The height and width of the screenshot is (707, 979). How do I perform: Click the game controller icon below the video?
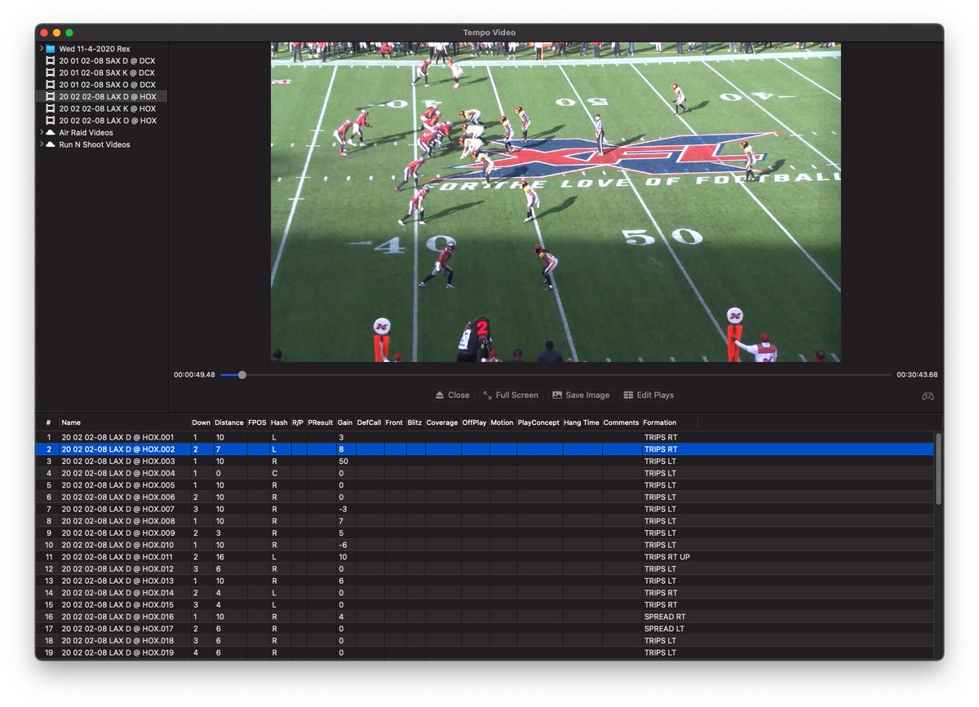click(928, 395)
